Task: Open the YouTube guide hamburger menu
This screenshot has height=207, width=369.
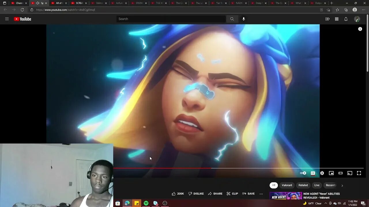Action: point(7,19)
